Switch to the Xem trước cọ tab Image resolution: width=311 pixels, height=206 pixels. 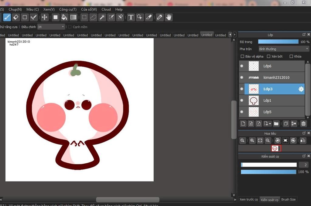pyautogui.click(x=249, y=199)
